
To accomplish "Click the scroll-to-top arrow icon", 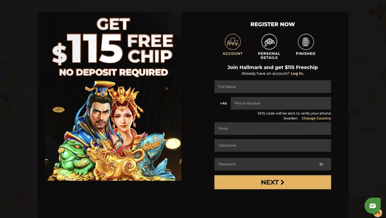I will [x=378, y=213].
